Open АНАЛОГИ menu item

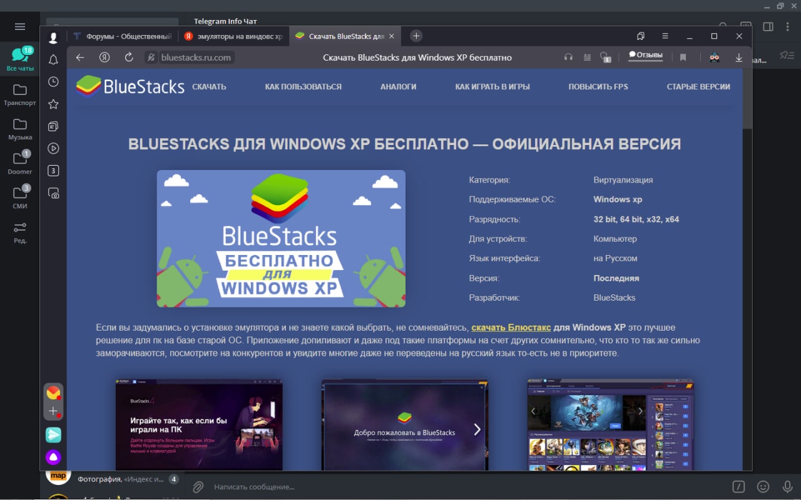click(399, 87)
